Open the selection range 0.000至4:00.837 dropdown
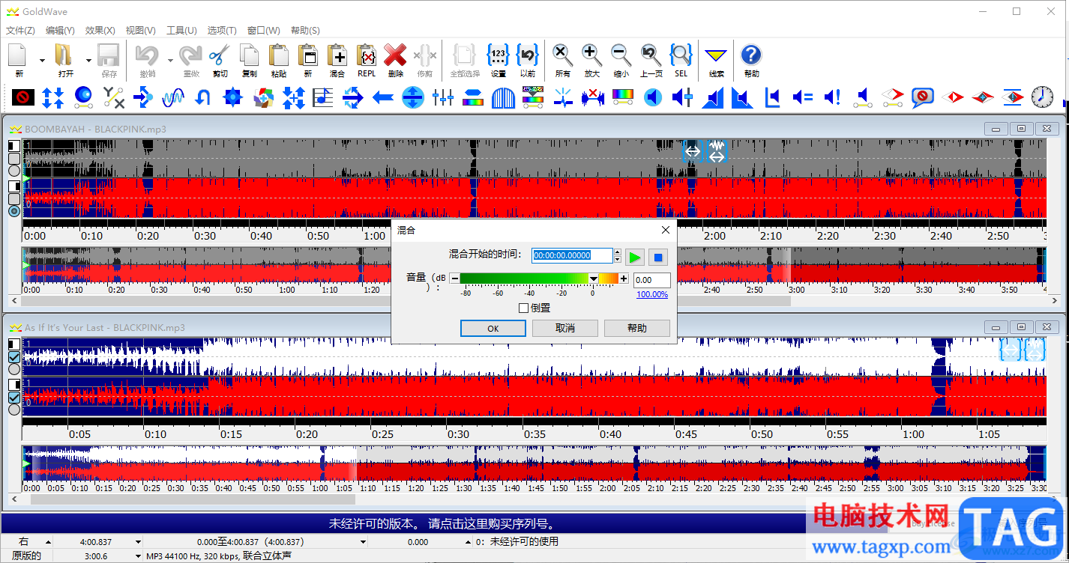Image resolution: width=1069 pixels, height=563 pixels. [364, 542]
